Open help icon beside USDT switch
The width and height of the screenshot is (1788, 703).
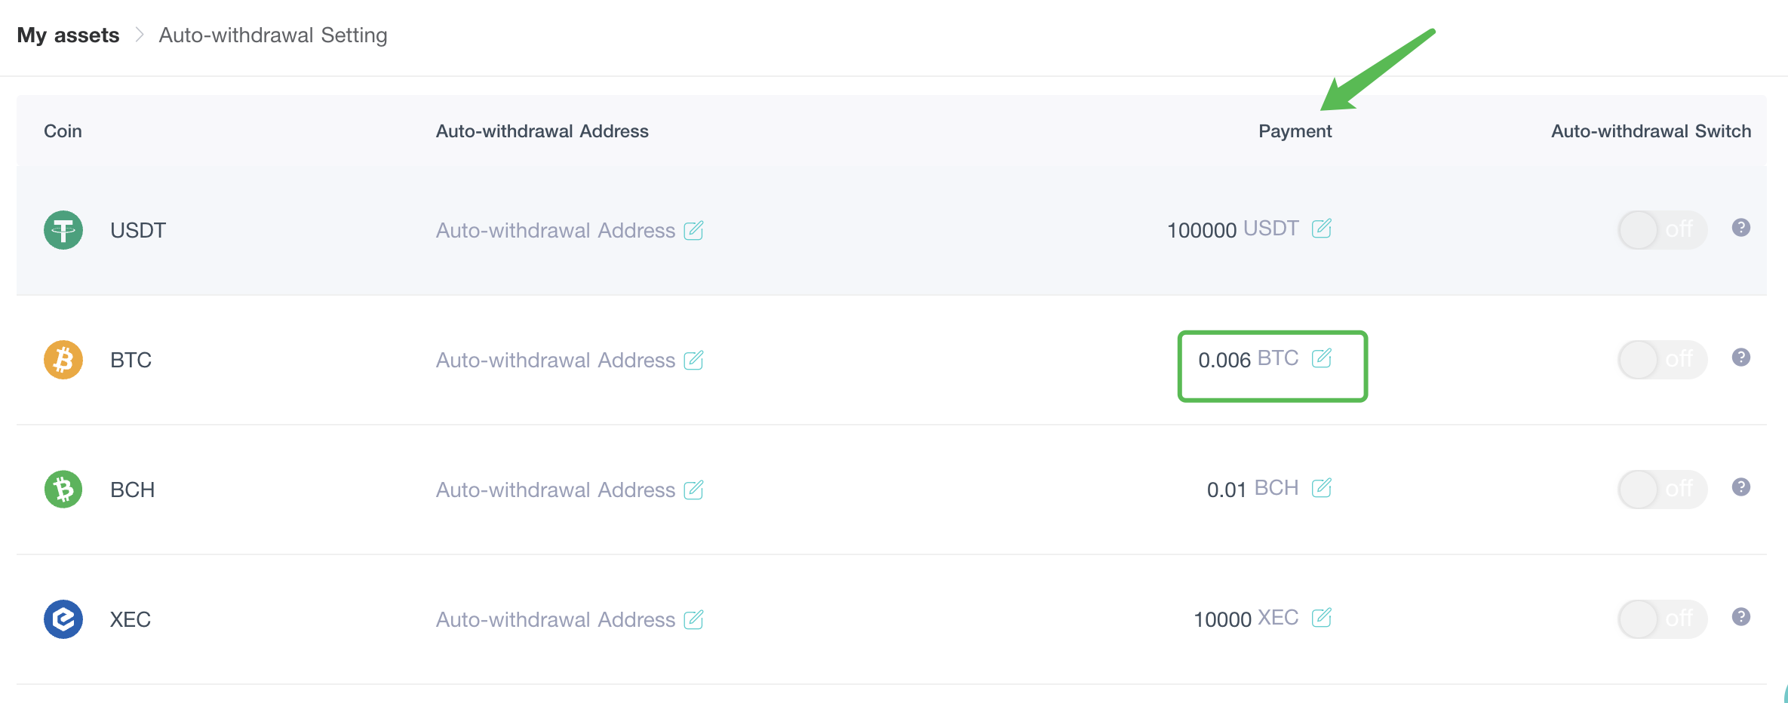tap(1741, 227)
